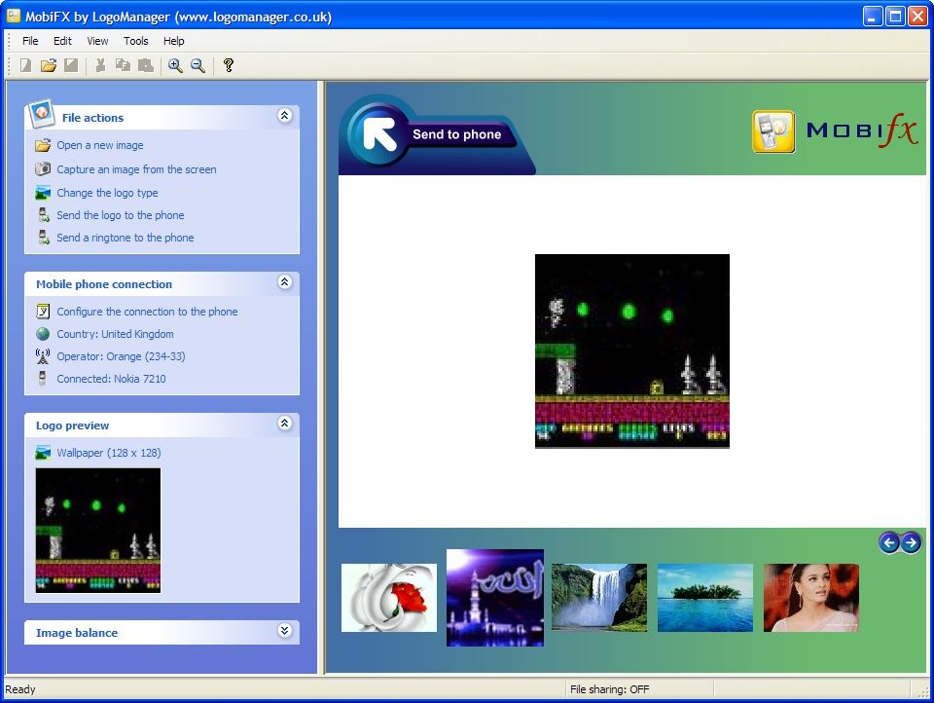The image size is (934, 703).
Task: Open the Help menu
Action: coord(174,41)
